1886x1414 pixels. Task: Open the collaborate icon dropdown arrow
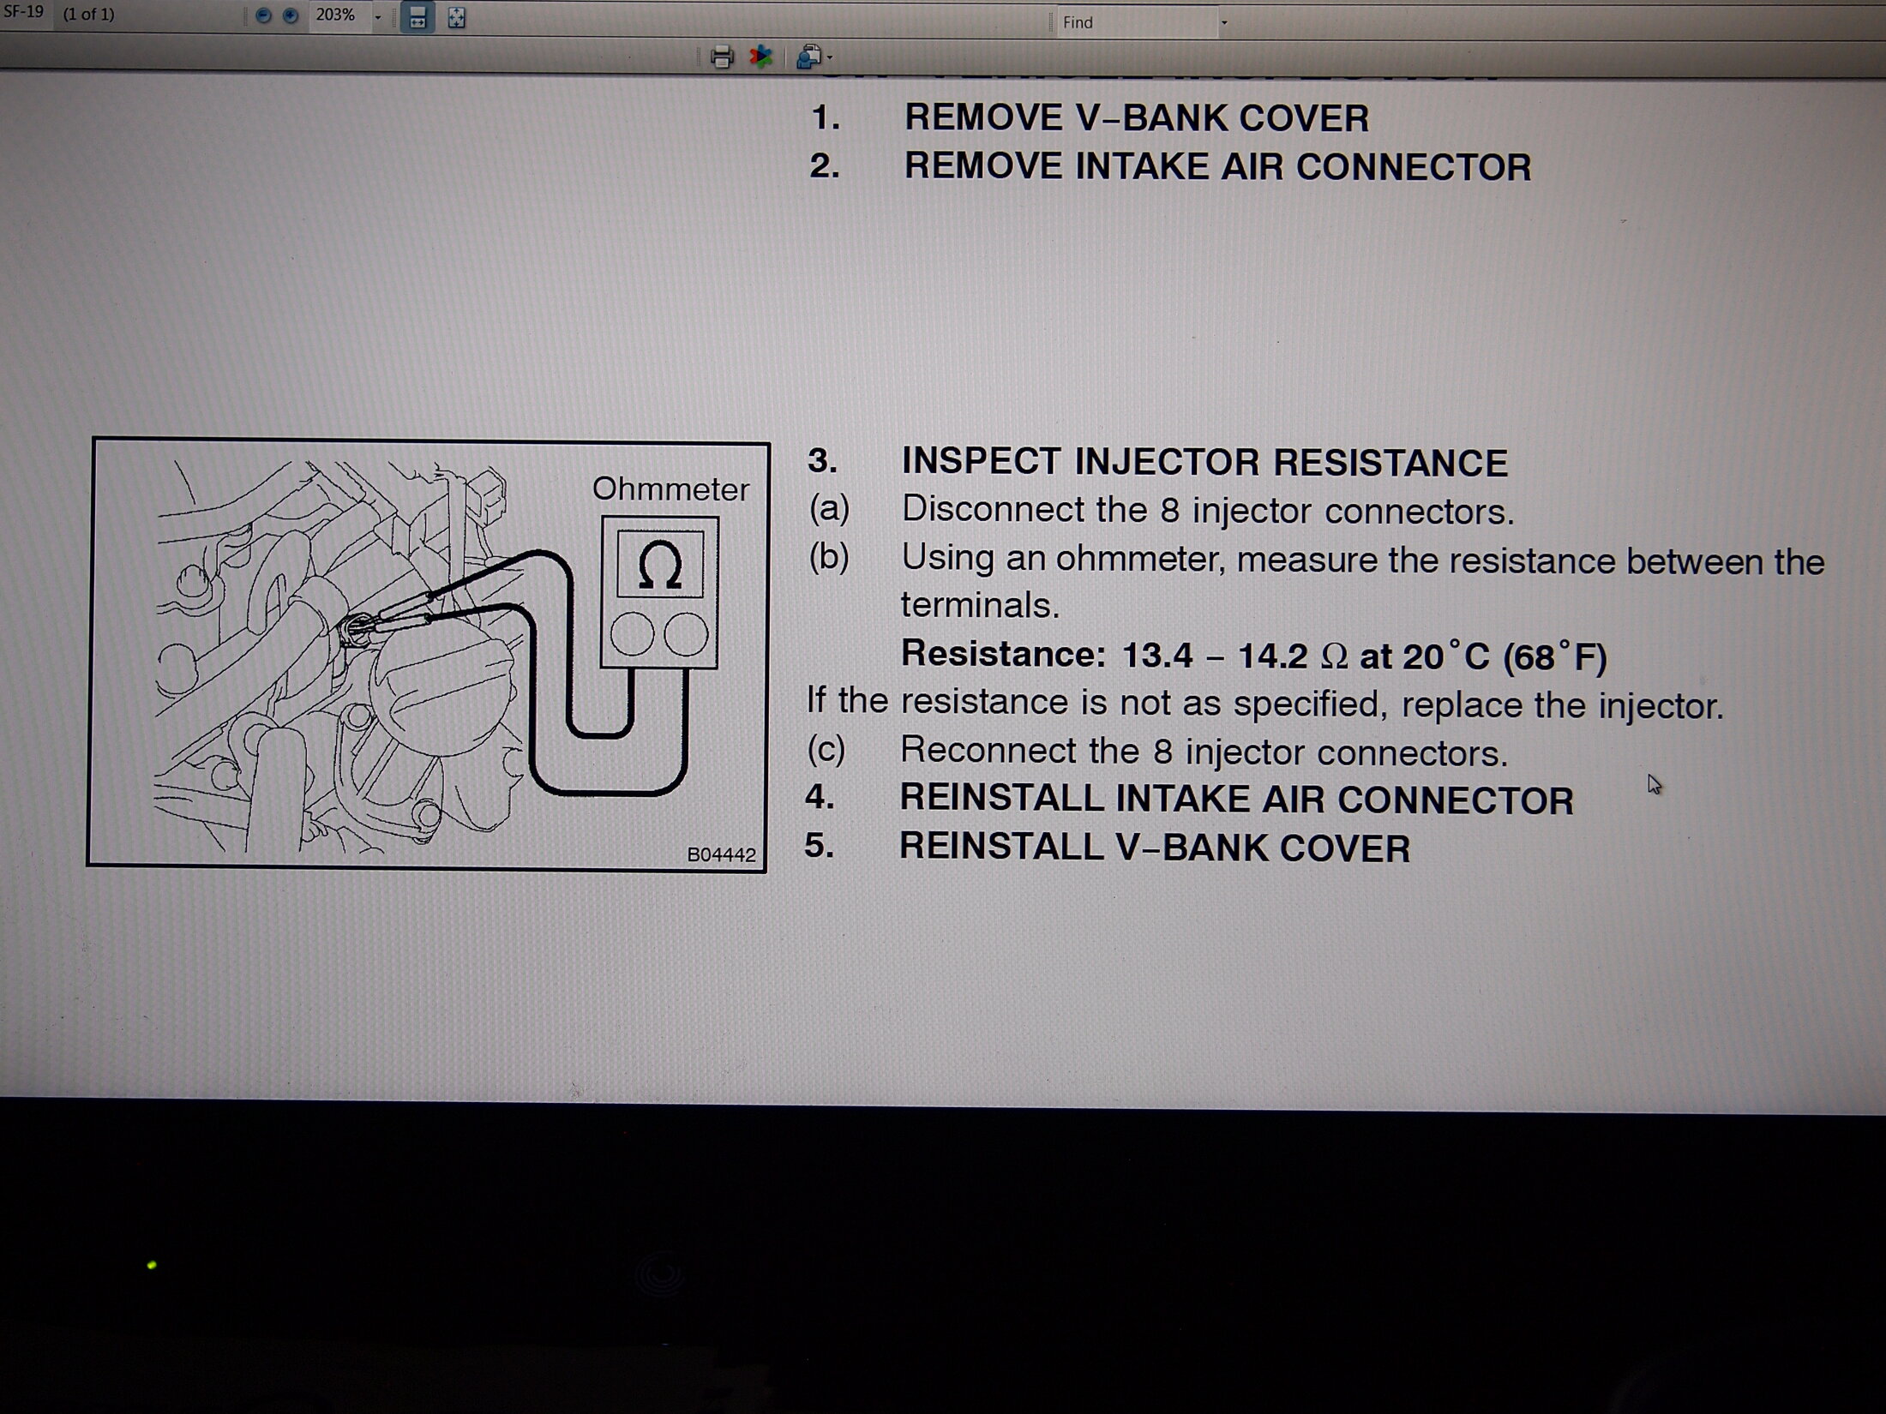tap(830, 58)
